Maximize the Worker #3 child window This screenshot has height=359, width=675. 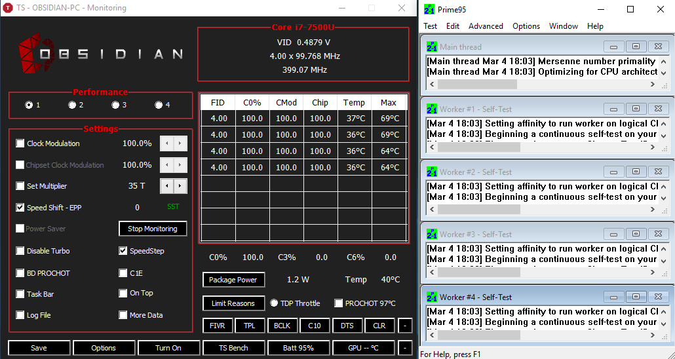coord(636,234)
